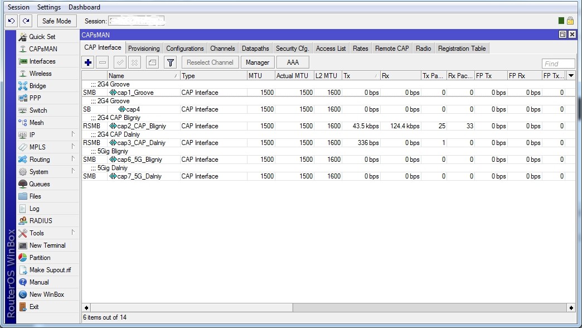Click the horizontal scrollbar thumb
Image resolution: width=582 pixels, height=328 pixels.
[x=192, y=307]
